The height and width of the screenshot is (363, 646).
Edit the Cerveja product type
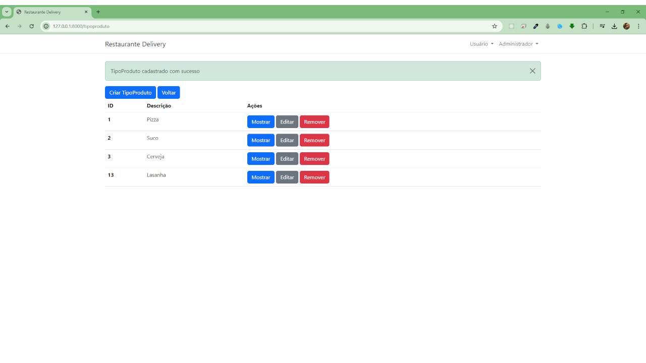tap(287, 159)
